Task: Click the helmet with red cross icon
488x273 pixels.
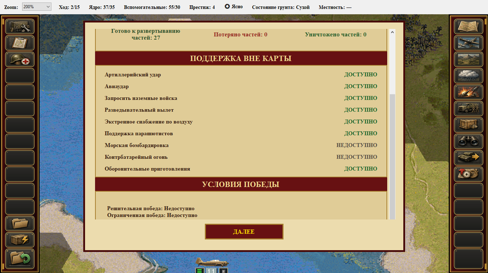Action: (20, 59)
